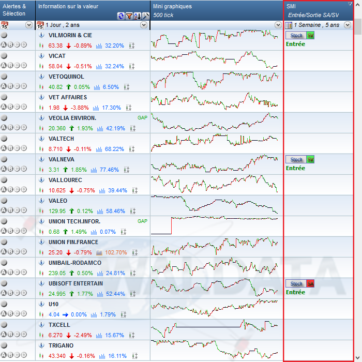Screen dimensions: 362x362
Task: Toggle selection D for TRIGANO
Action: tap(24, 355)
